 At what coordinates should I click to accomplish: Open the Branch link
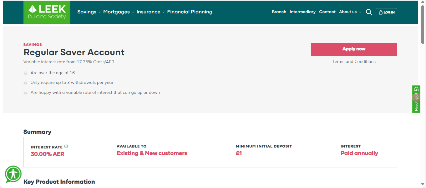tap(279, 12)
